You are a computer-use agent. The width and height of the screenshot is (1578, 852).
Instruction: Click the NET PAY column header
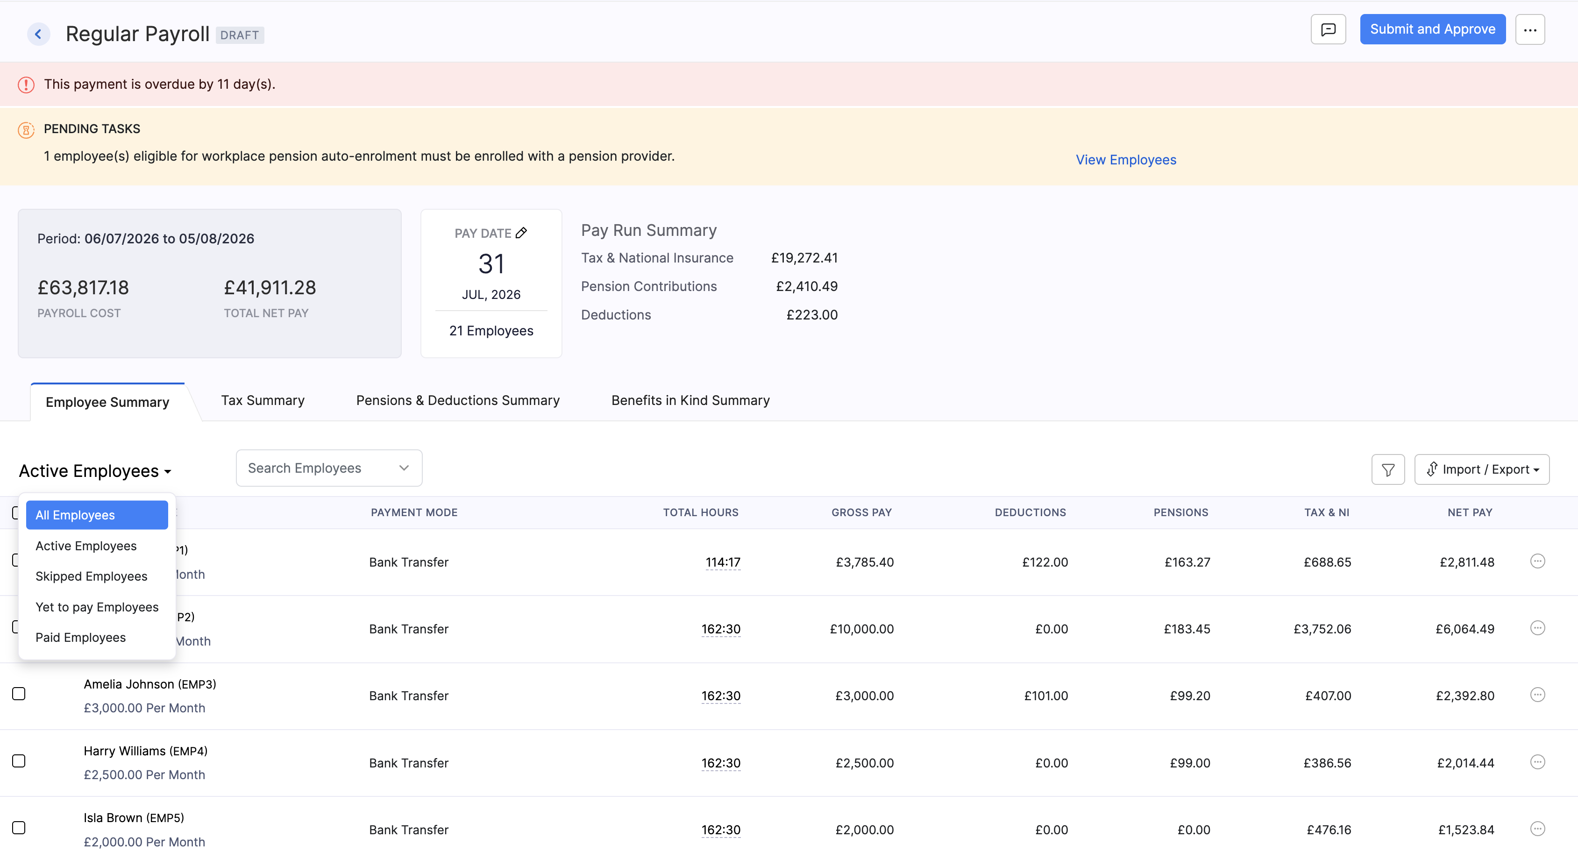pos(1470,513)
